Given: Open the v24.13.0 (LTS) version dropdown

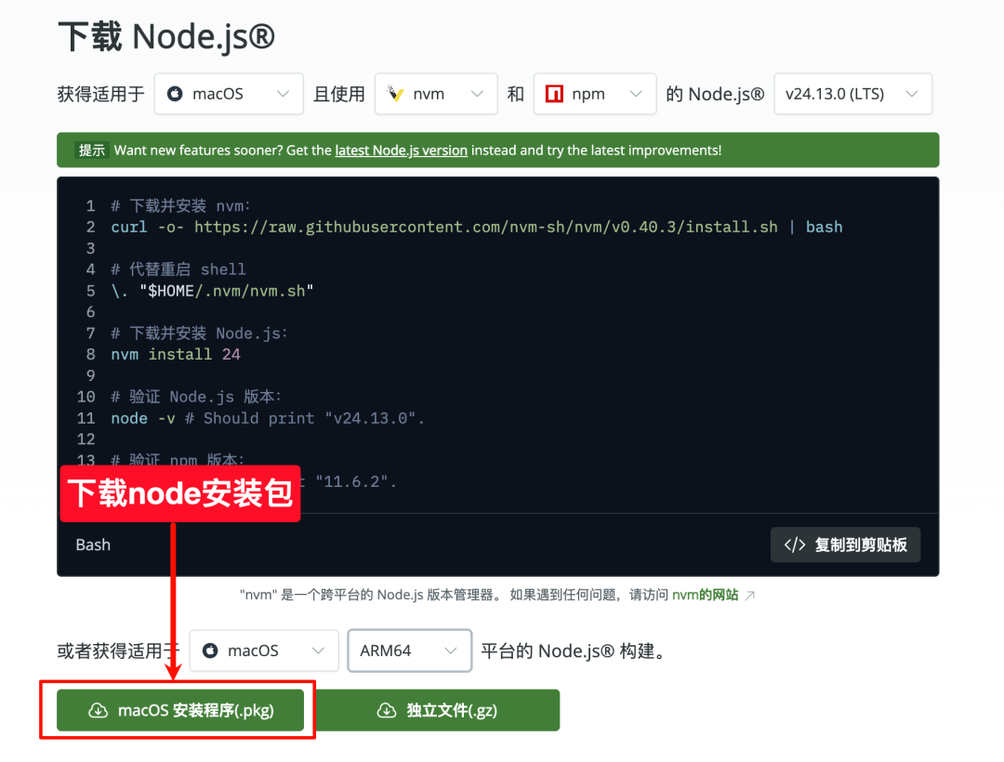Looking at the screenshot, I should pyautogui.click(x=852, y=94).
